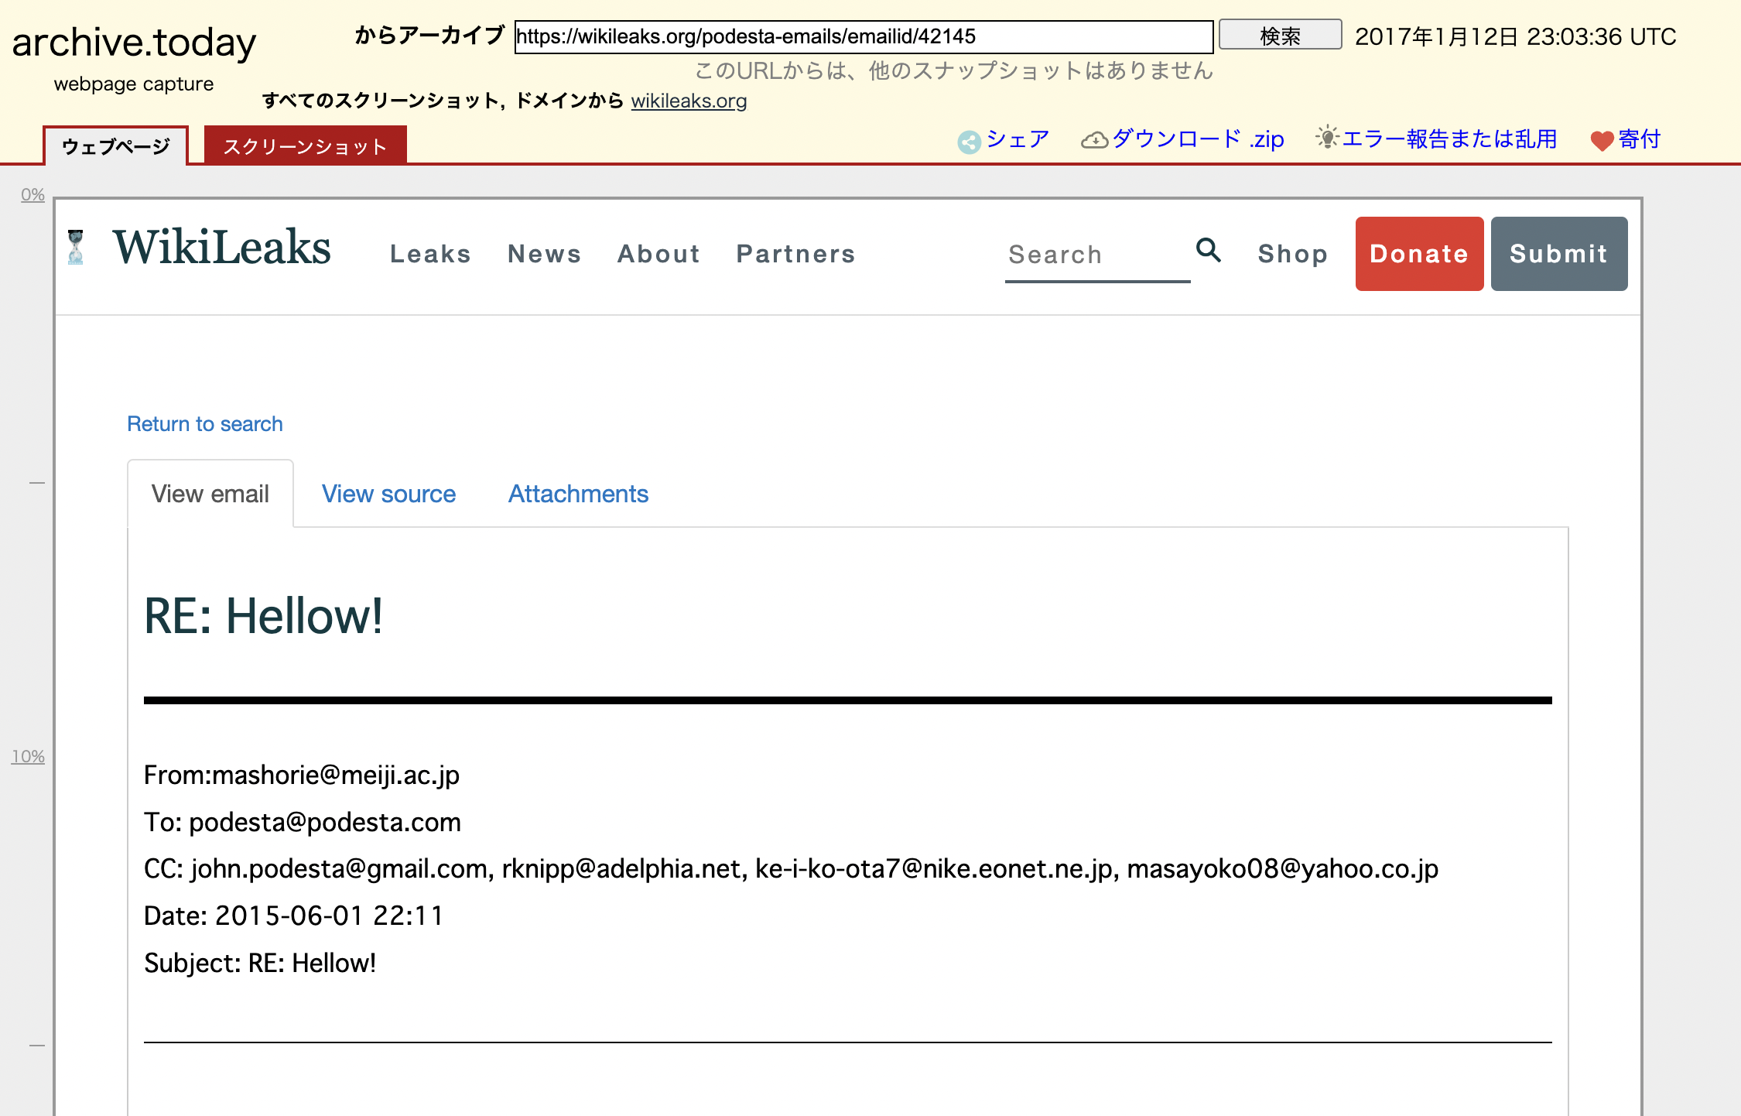This screenshot has width=1741, height=1116.
Task: Open the archive.today home logo
Action: pos(134,43)
